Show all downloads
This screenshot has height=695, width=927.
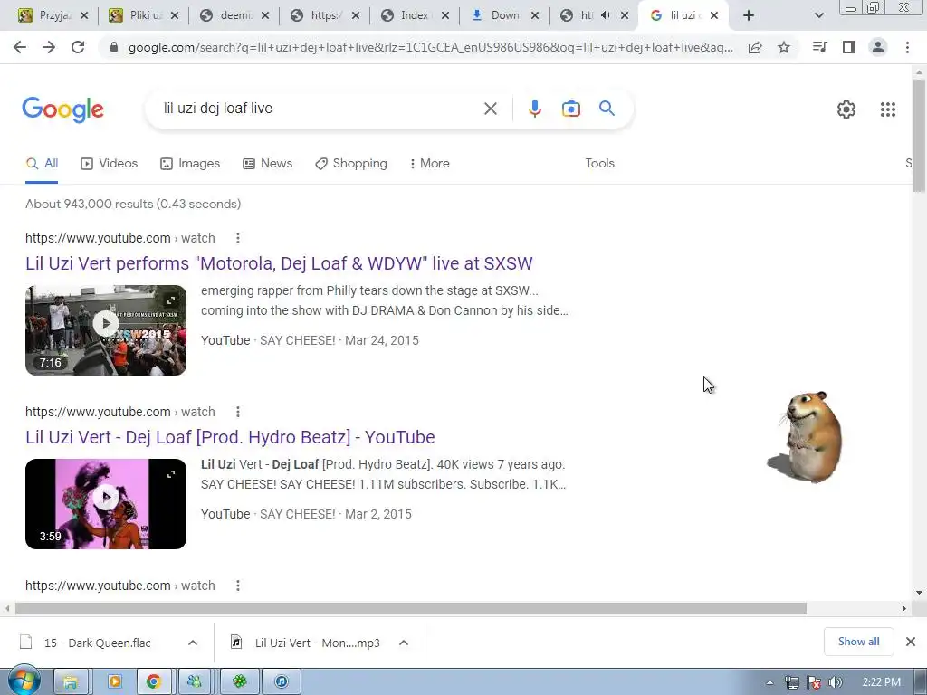(x=858, y=642)
